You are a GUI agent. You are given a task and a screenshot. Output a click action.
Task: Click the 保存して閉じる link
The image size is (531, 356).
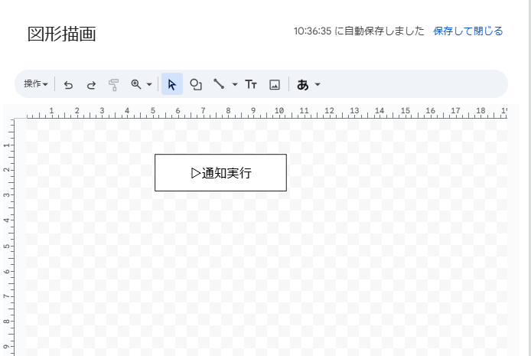[468, 31]
